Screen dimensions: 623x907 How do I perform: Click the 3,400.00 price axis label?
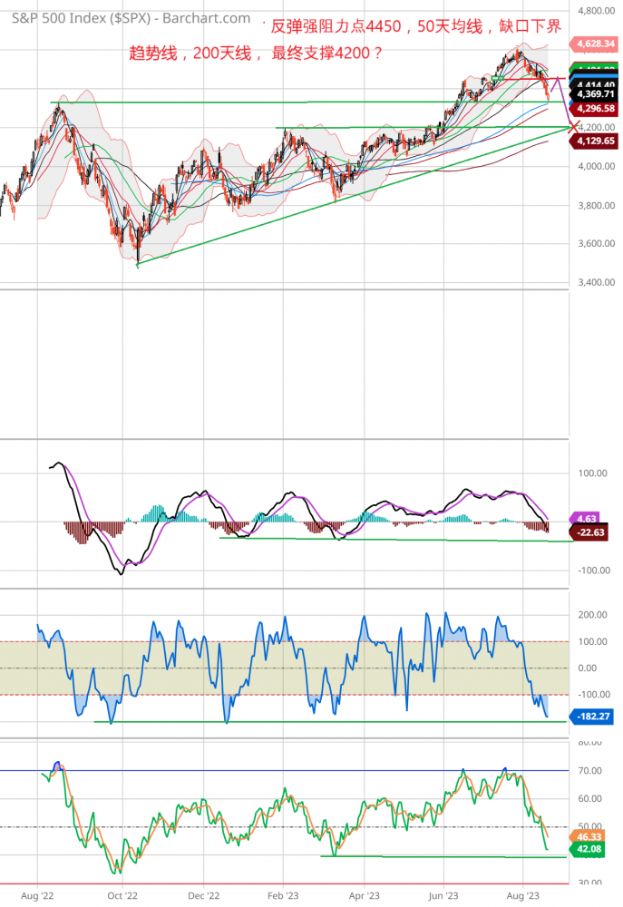point(597,282)
